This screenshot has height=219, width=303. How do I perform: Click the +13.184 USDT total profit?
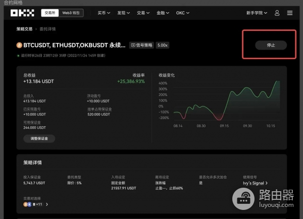pos(39,81)
